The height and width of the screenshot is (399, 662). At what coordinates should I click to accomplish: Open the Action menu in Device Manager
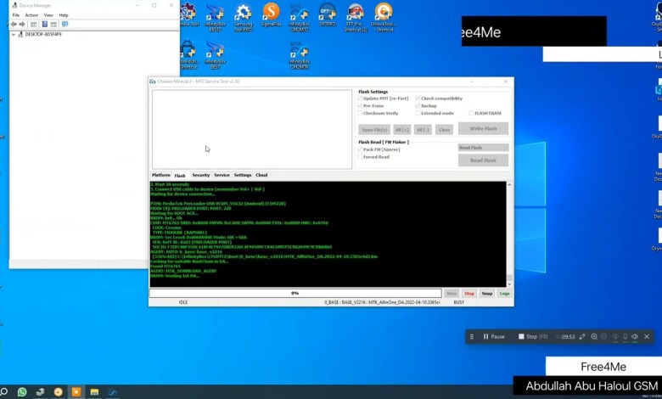31,14
